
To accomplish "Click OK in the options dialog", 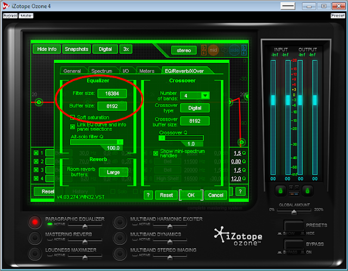I will (191, 195).
